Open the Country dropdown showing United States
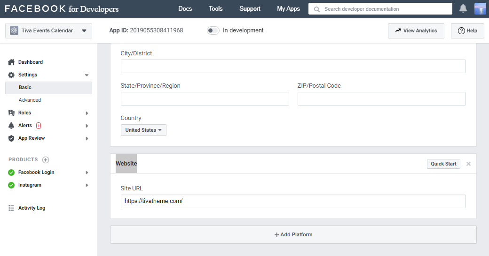 point(143,130)
